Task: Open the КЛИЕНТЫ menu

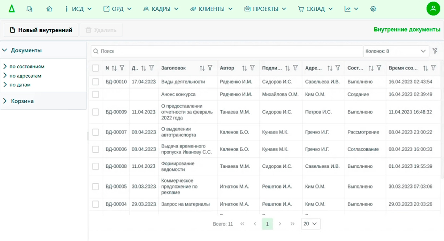Action: pyautogui.click(x=211, y=9)
